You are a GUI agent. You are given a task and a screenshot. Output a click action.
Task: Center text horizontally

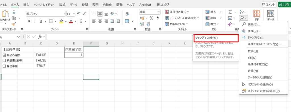coord(100,21)
